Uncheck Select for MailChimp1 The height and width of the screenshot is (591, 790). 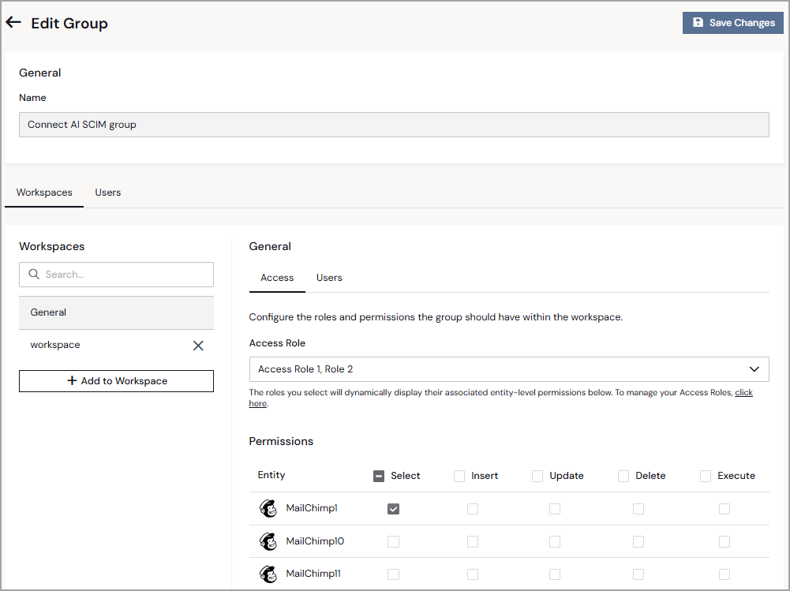(394, 509)
